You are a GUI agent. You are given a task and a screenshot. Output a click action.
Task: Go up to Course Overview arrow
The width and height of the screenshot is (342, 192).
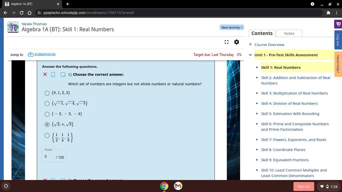tap(250, 45)
